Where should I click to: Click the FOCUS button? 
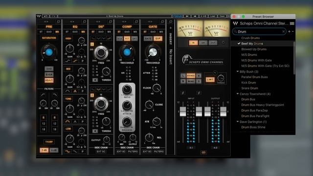tap(177, 16)
